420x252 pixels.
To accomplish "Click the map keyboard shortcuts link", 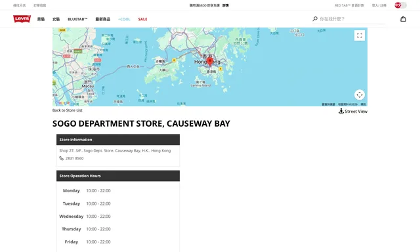I will click(x=328, y=104).
